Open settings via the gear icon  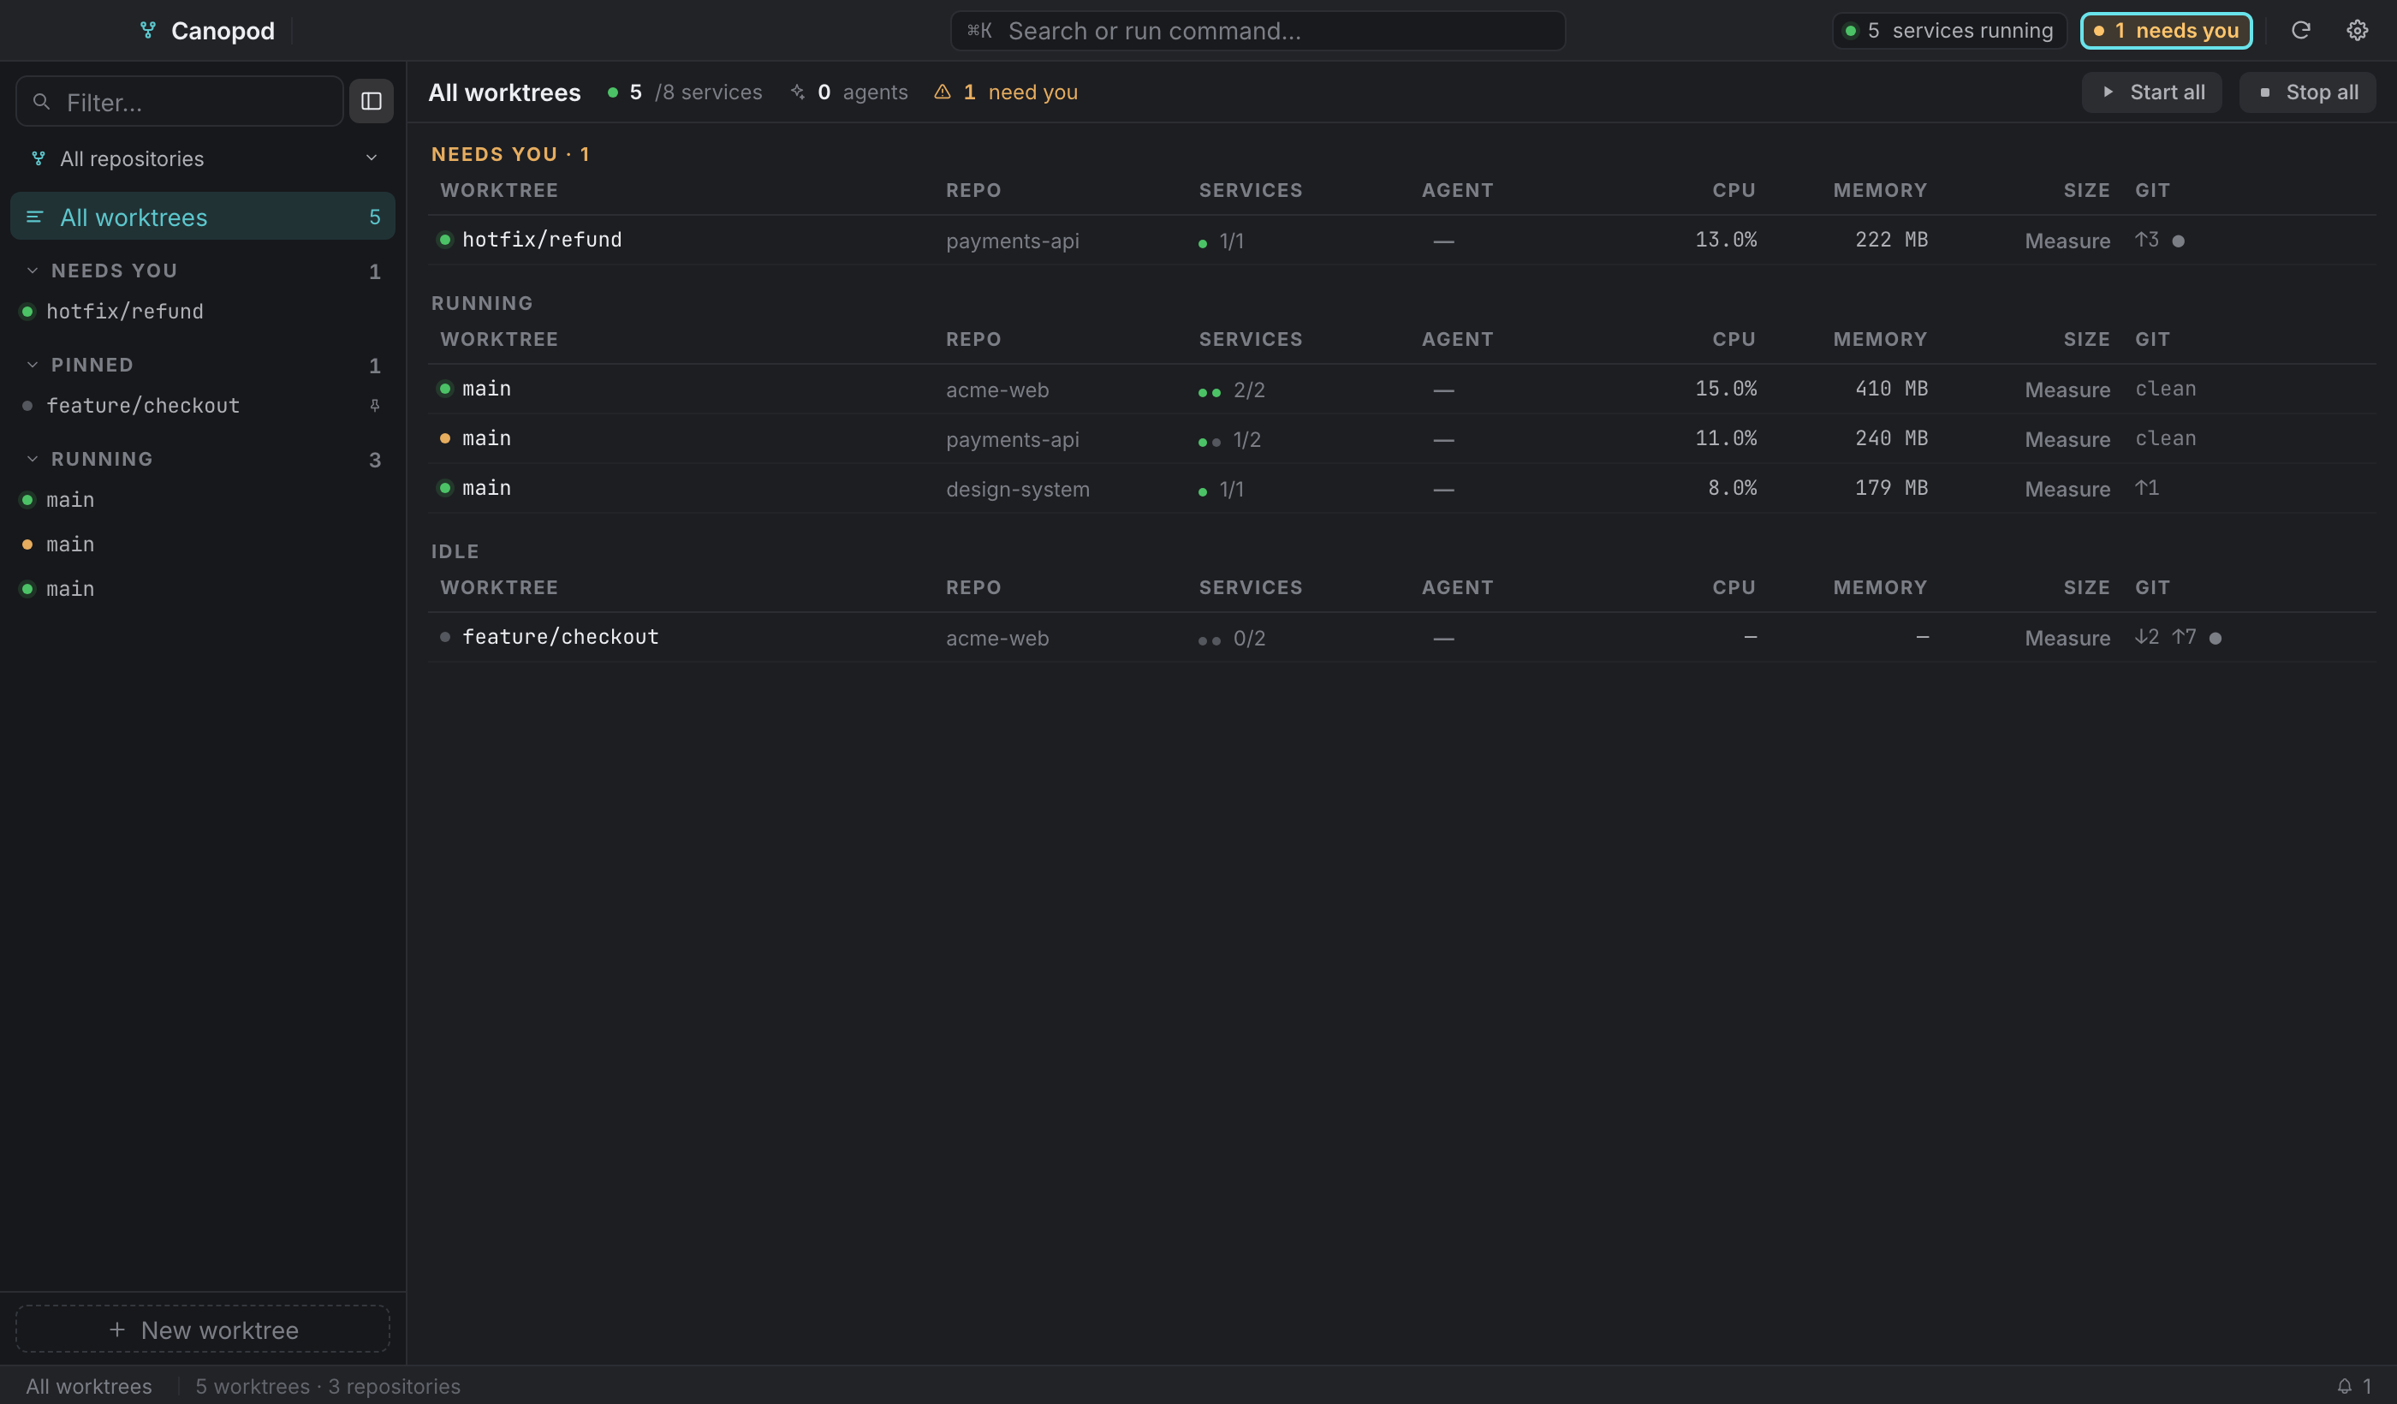coord(2357,31)
